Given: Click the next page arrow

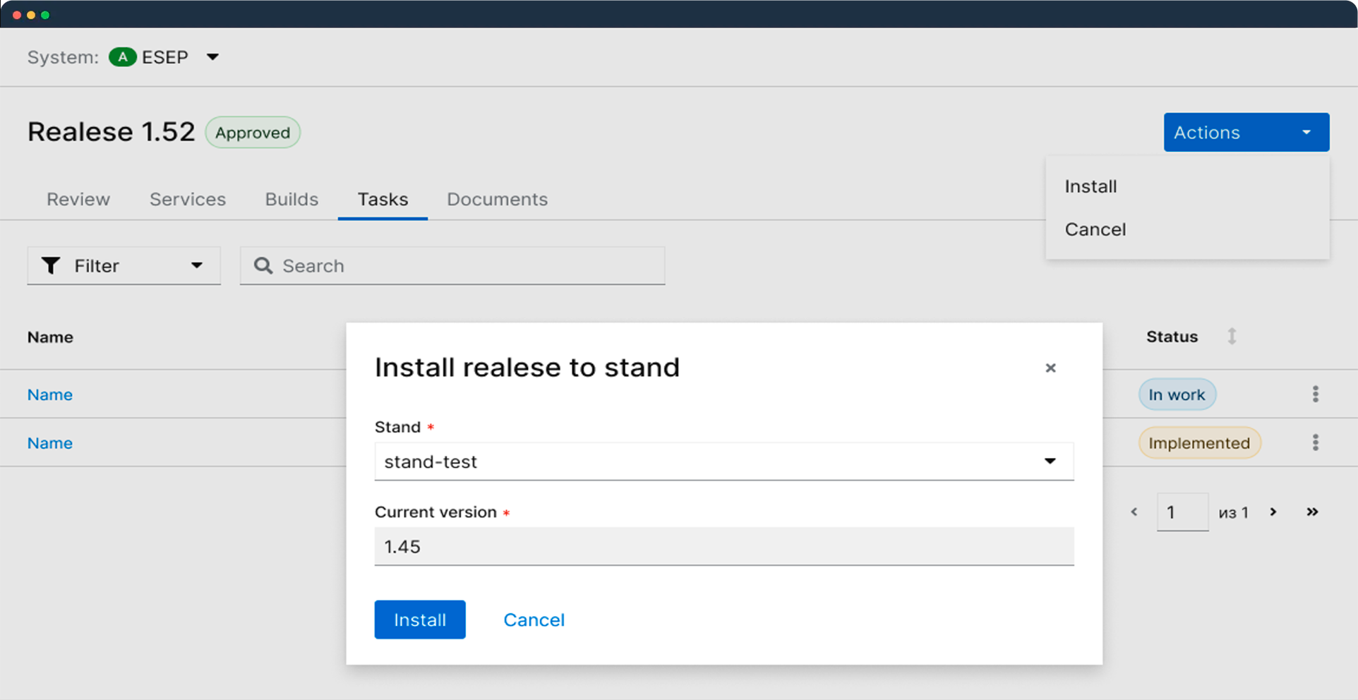Looking at the screenshot, I should pyautogui.click(x=1273, y=512).
